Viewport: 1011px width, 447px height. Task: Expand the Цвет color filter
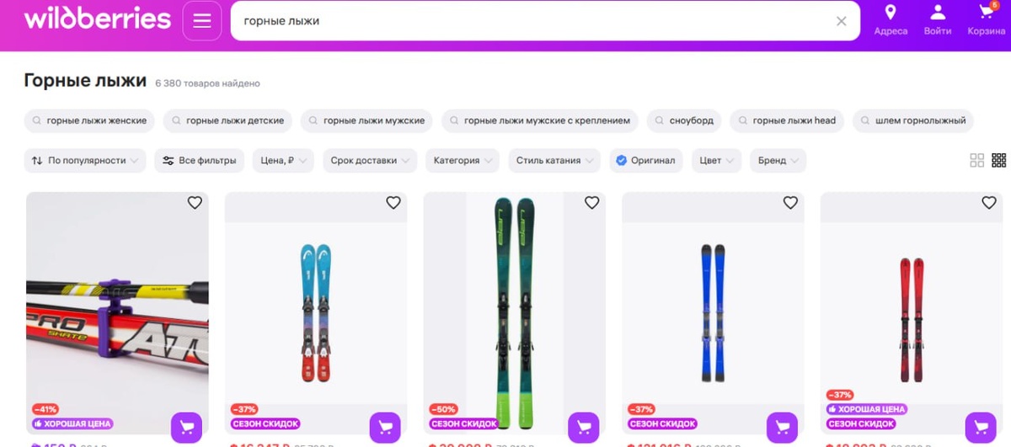tap(716, 160)
